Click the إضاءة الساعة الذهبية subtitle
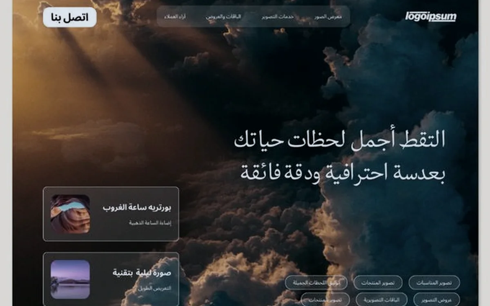Image resolution: width=490 pixels, height=306 pixels. (x=150, y=223)
